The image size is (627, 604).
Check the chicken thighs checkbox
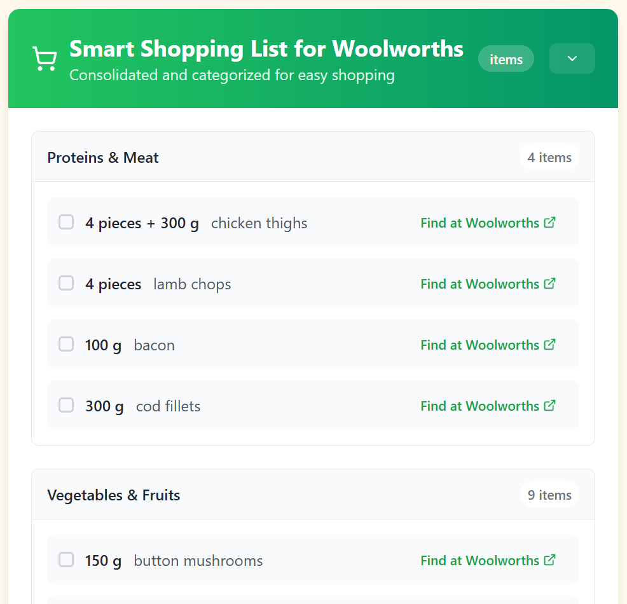(66, 222)
